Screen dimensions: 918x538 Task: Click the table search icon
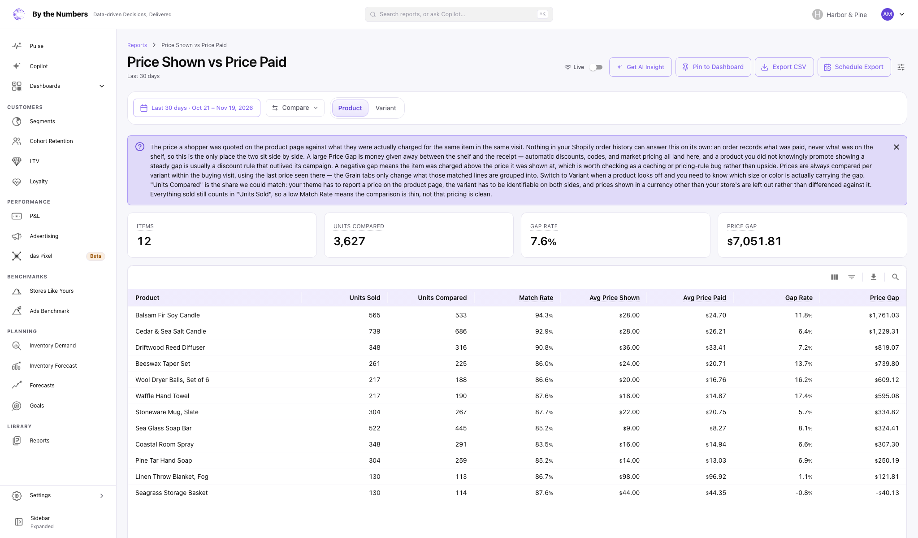[x=895, y=277]
